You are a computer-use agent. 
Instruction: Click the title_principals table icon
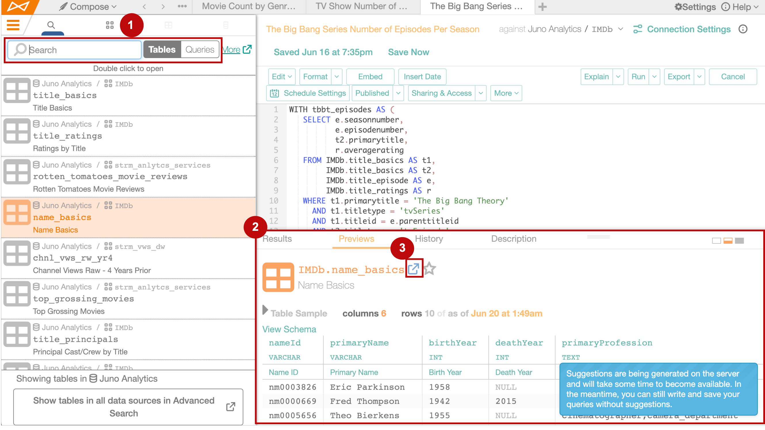[17, 335]
